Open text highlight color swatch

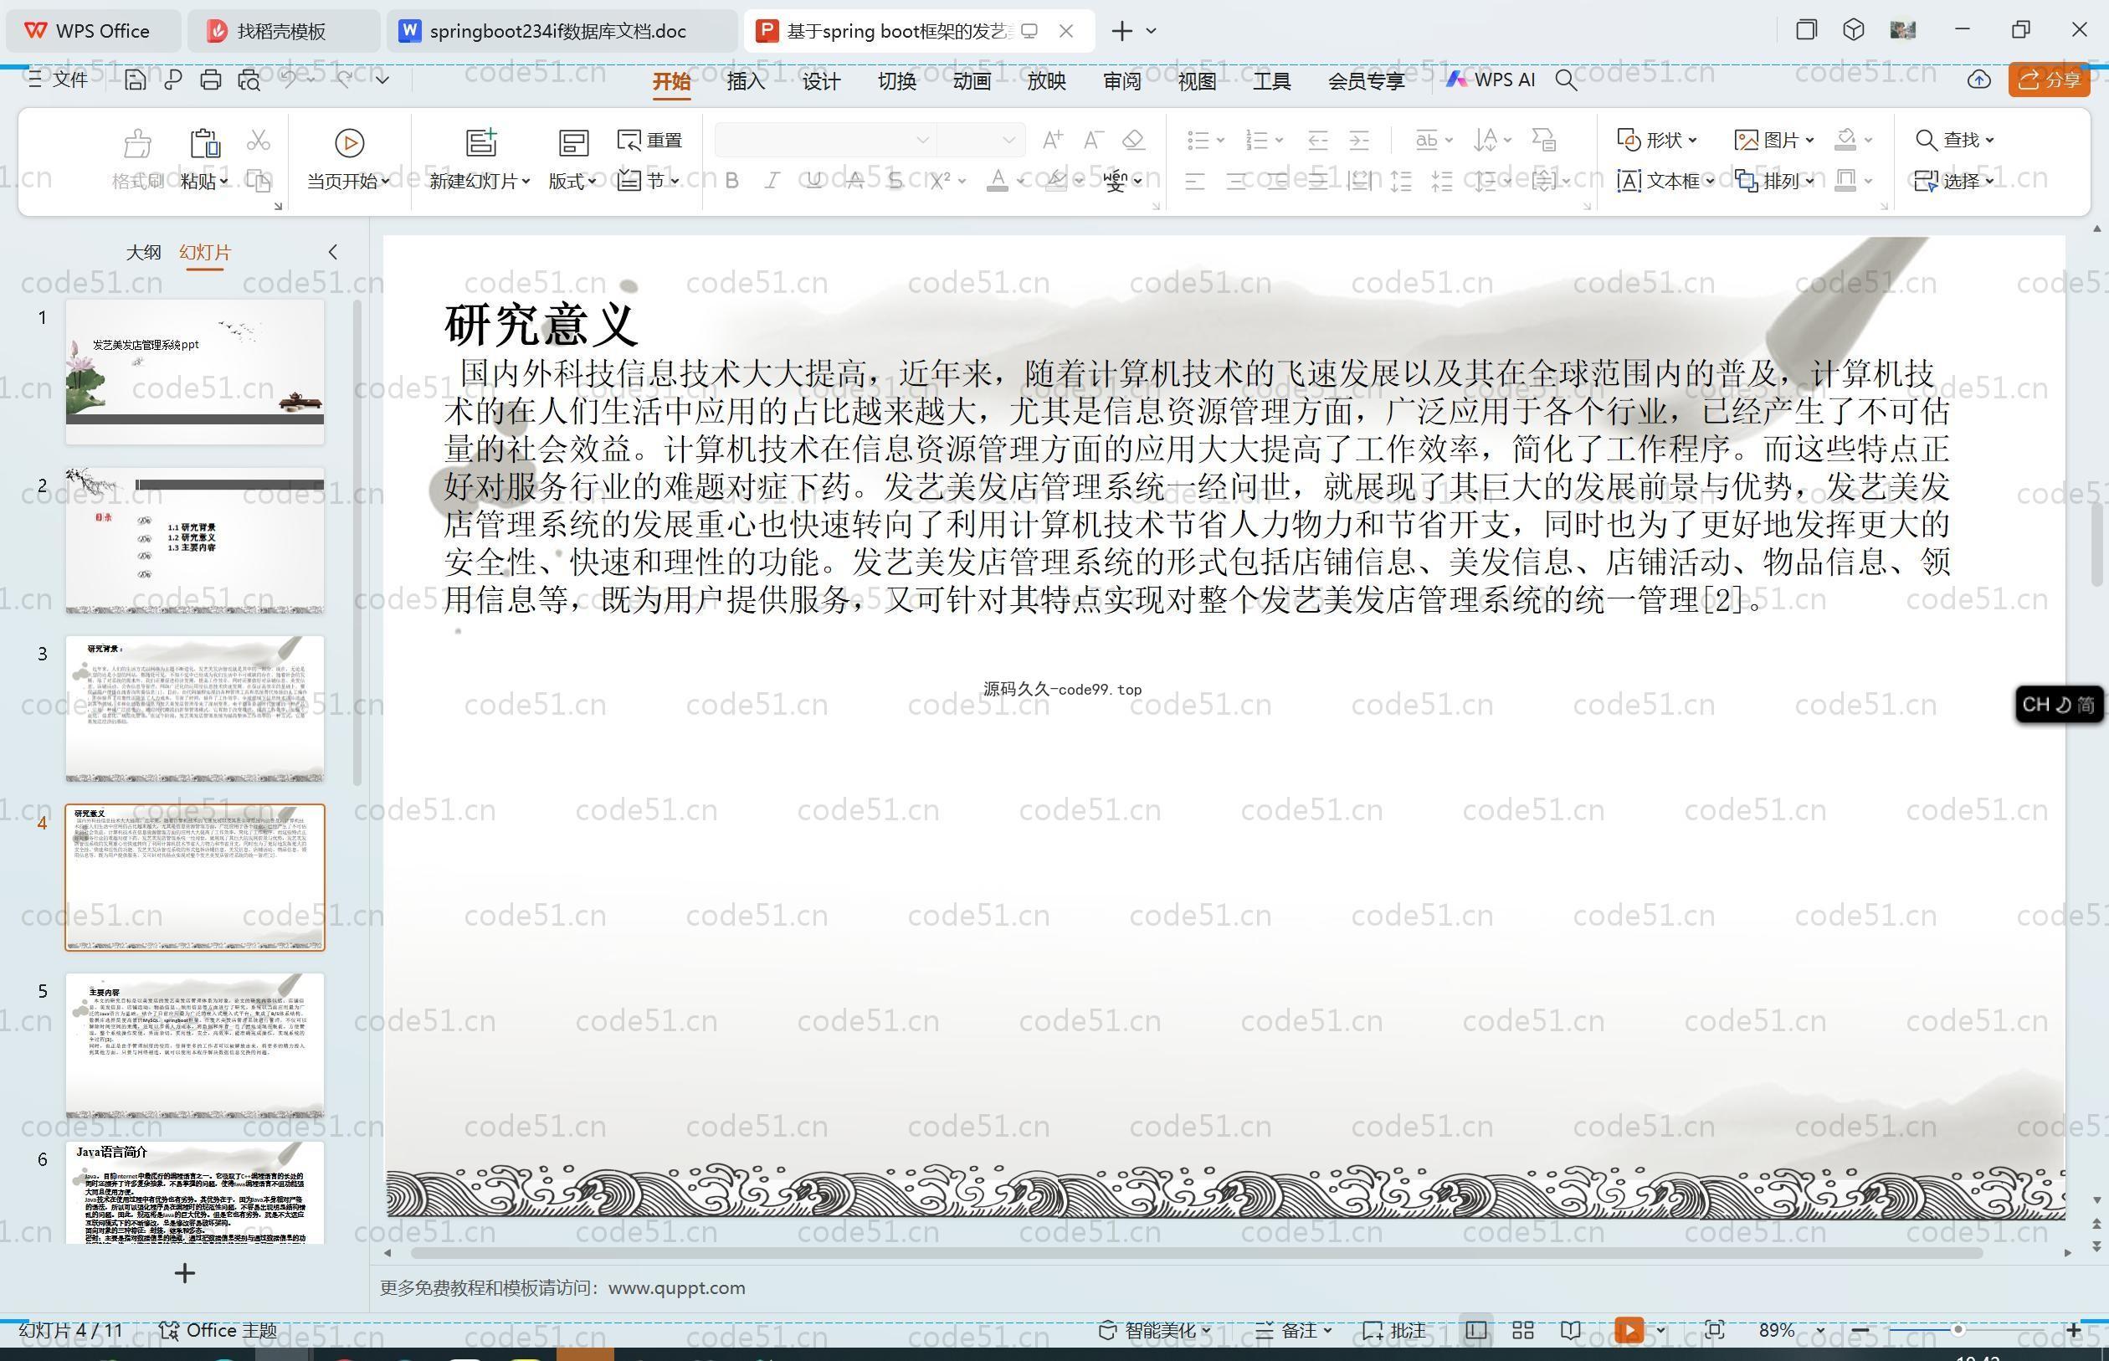(1056, 180)
